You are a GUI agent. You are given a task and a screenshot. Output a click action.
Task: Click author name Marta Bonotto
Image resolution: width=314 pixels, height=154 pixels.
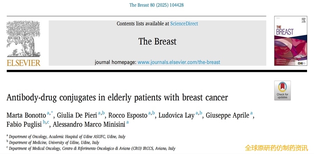26,116
